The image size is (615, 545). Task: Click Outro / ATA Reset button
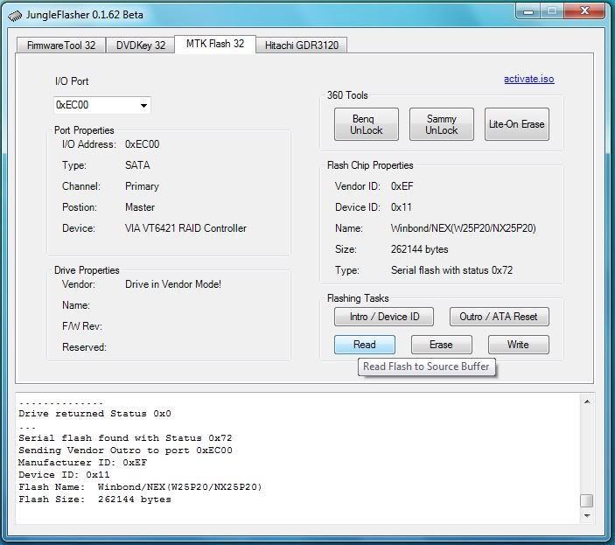[499, 317]
